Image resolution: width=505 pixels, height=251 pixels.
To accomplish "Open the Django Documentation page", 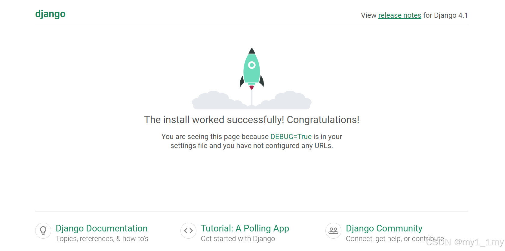I will [x=101, y=228].
